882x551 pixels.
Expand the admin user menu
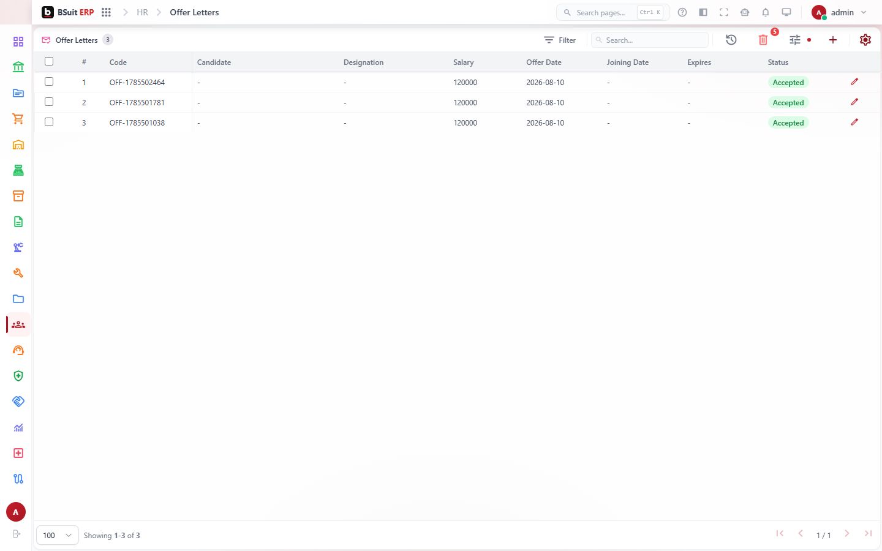pos(839,12)
